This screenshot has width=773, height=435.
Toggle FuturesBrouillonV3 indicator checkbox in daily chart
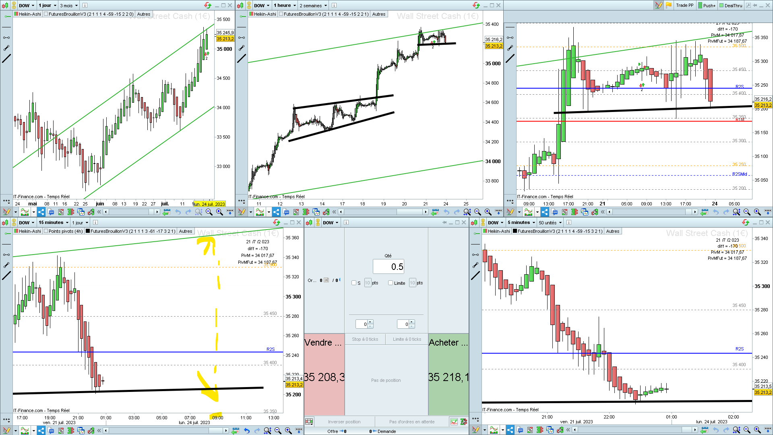point(46,14)
